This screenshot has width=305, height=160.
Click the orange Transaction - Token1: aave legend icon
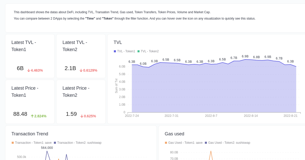(x=13, y=143)
